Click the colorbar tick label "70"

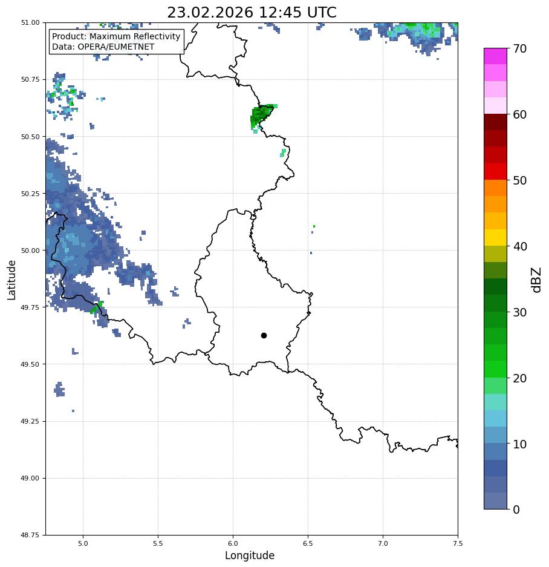tap(520, 48)
